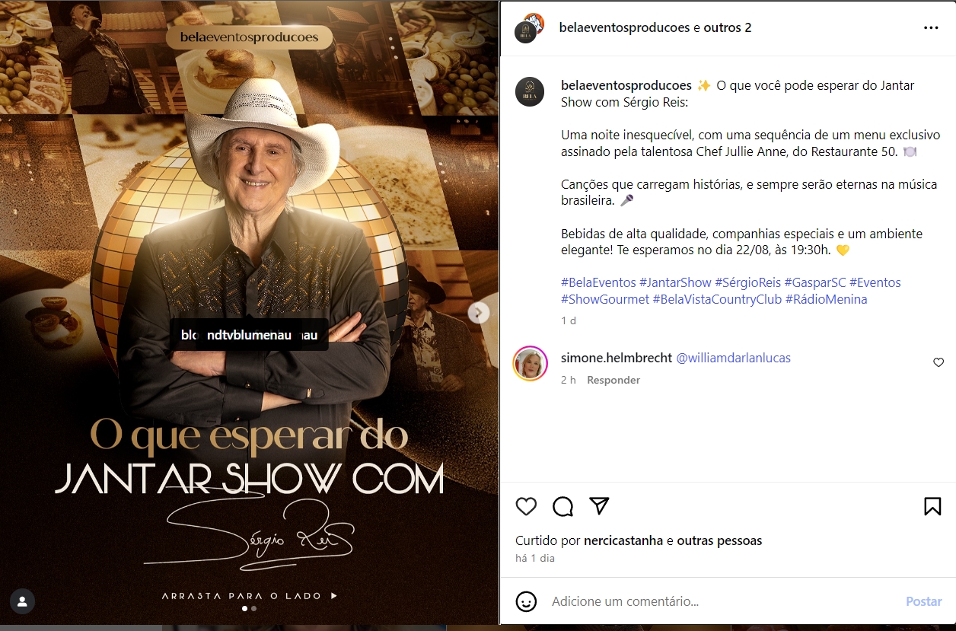The width and height of the screenshot is (956, 631).
Task: Open the @williamdarlanlucas mention
Action: tap(734, 358)
